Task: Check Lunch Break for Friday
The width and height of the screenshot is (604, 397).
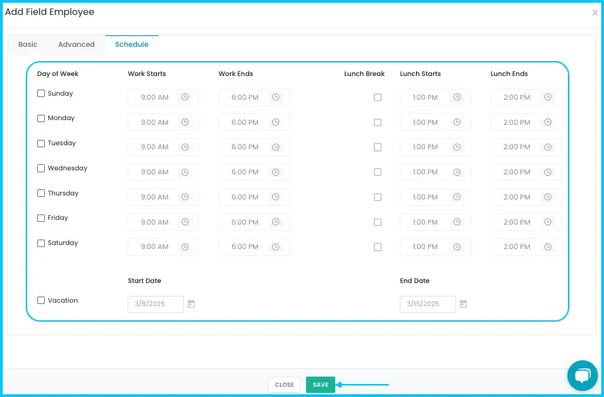Action: [x=377, y=222]
